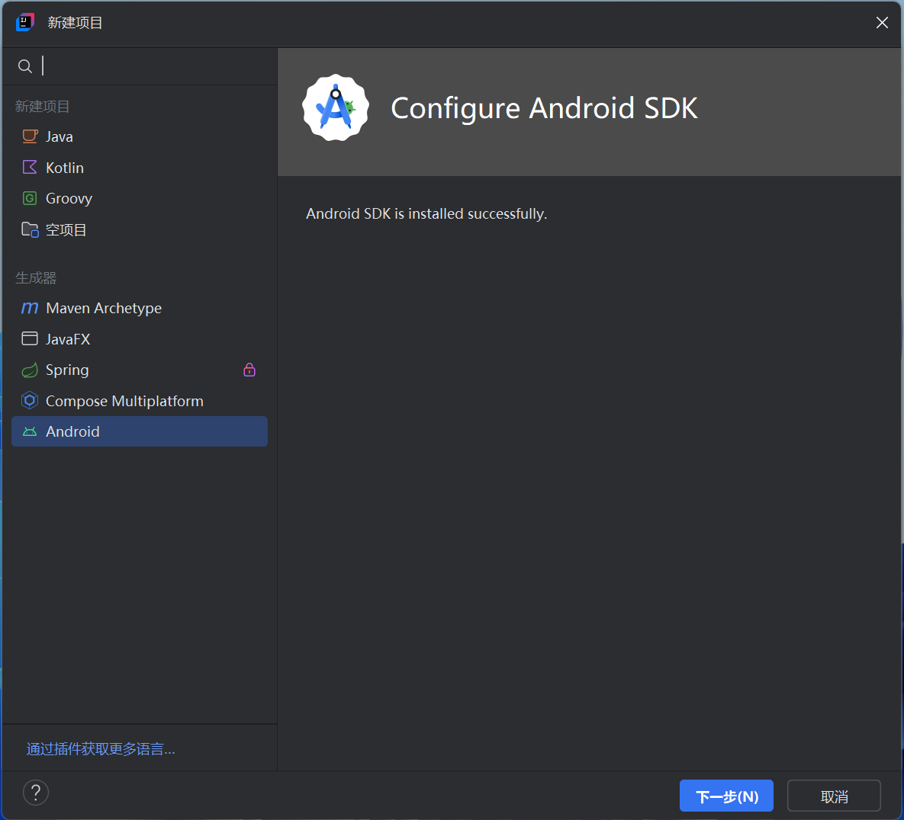The image size is (904, 820).
Task: Click the Groovy G icon
Action: 30,198
